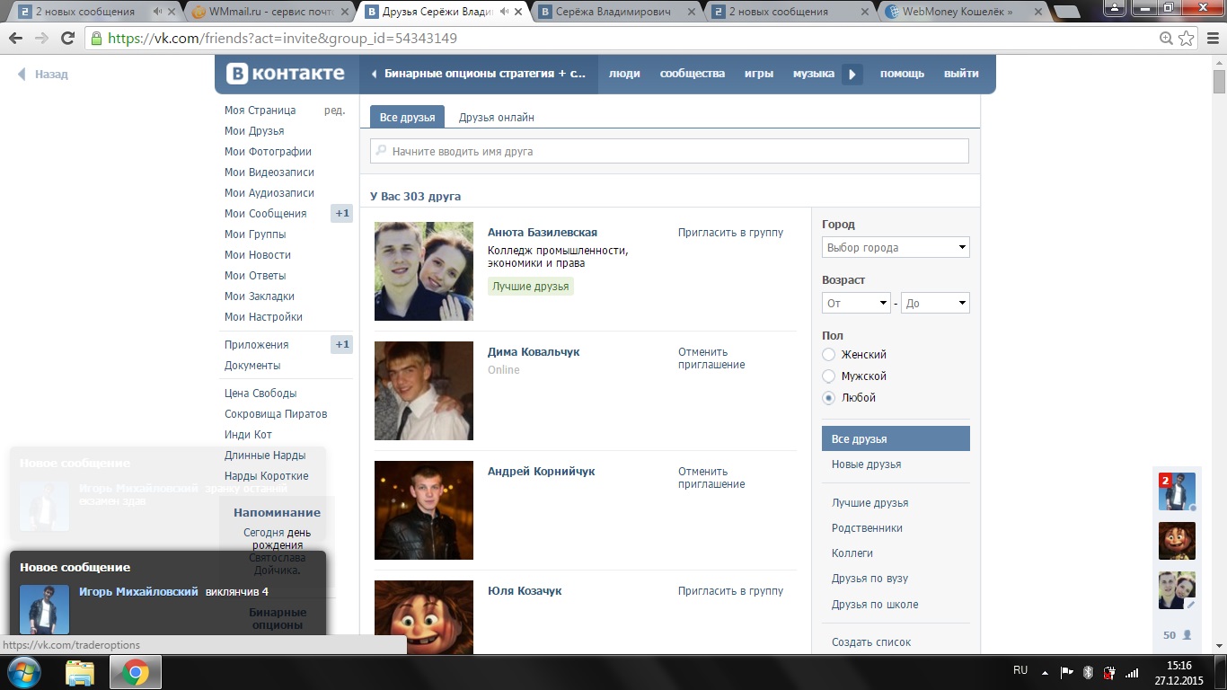Click the 50 friends online counter
The width and height of the screenshot is (1227, 690).
[1177, 635]
